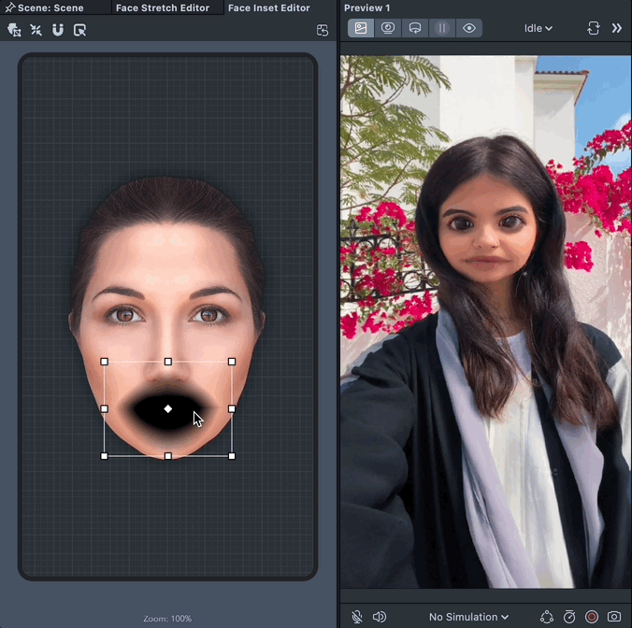Click the crossed-arrows icon in the editor toolbar
The height and width of the screenshot is (628, 632).
36,30
